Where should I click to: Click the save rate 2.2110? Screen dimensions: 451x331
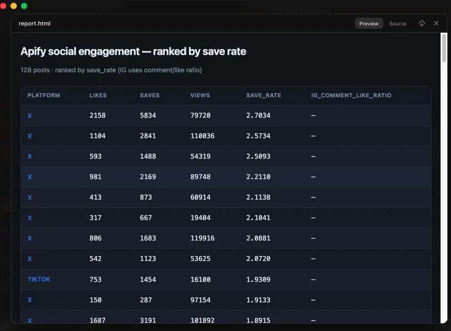[x=258, y=177]
